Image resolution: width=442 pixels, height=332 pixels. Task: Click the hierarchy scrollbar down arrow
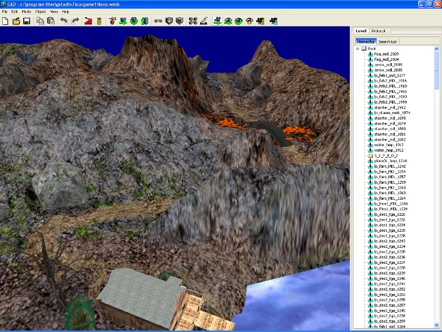(437, 325)
